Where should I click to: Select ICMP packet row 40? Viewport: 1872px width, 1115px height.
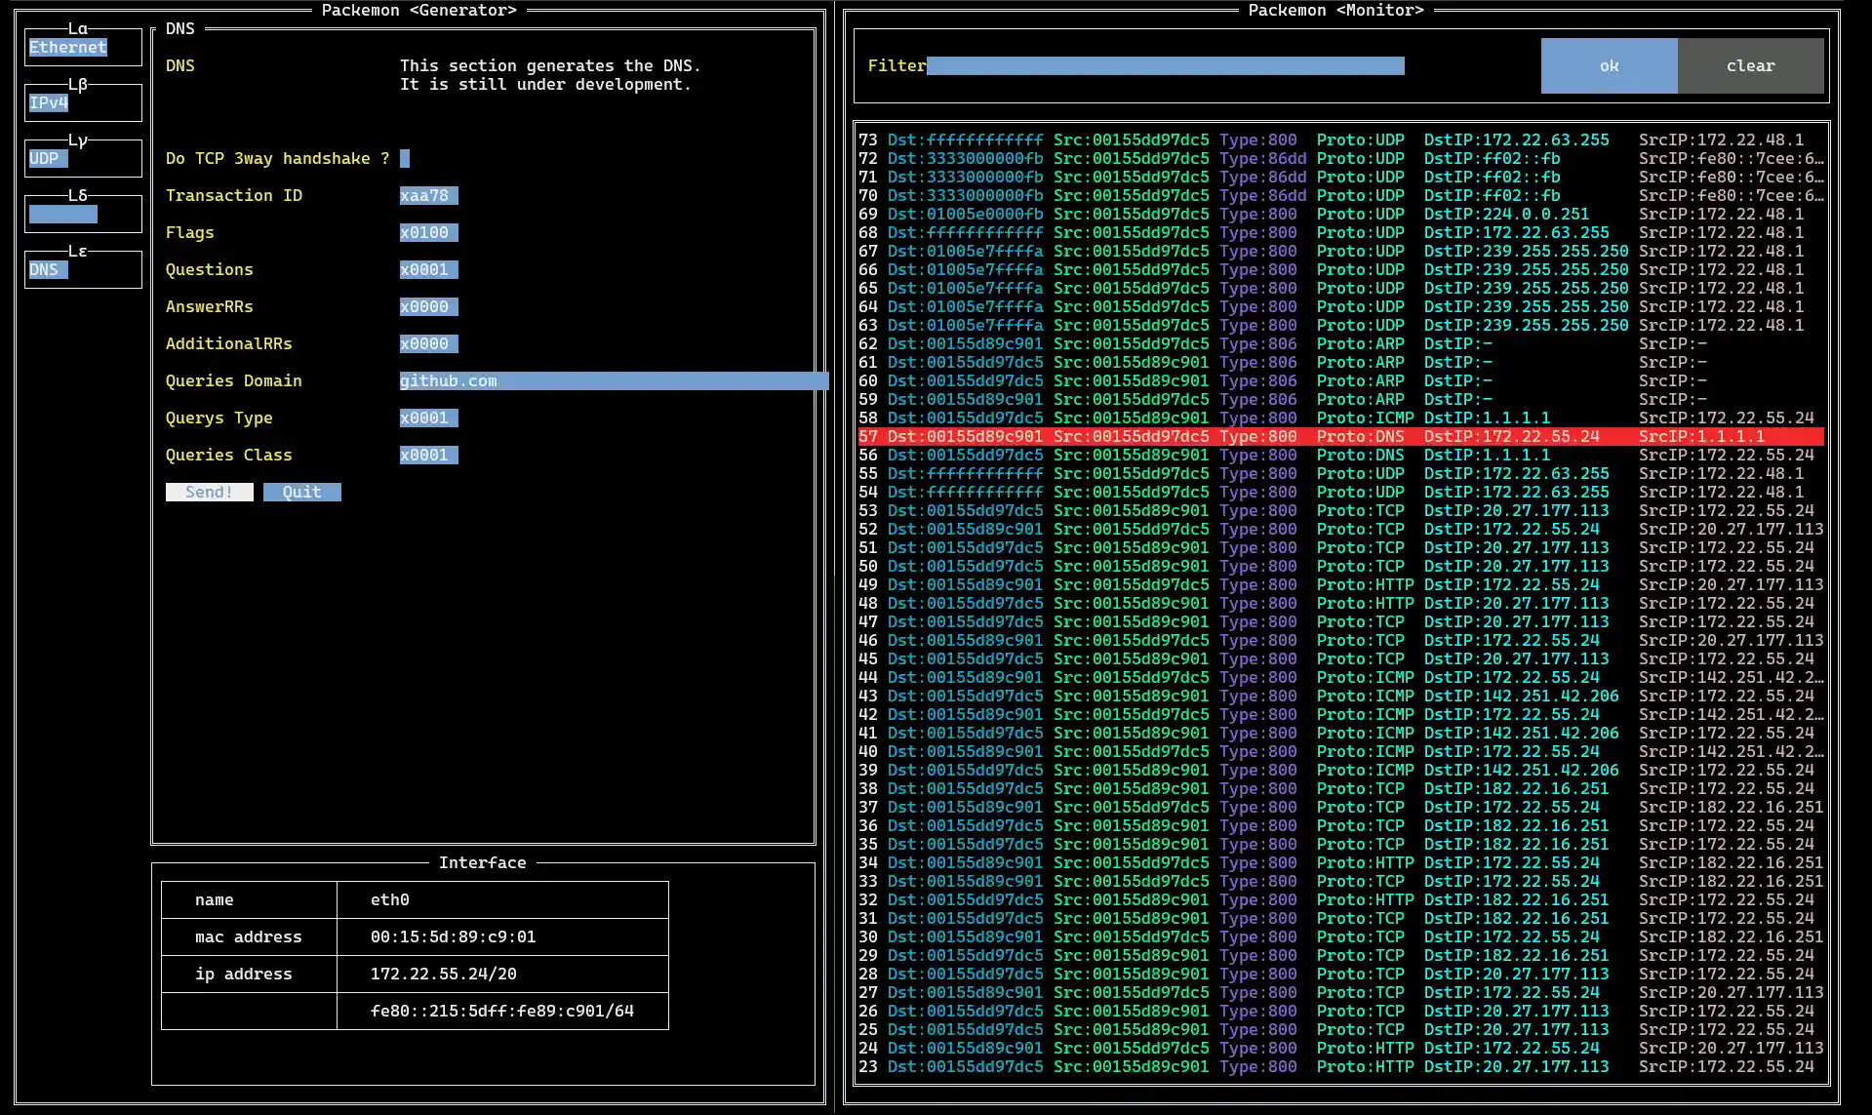(1341, 751)
